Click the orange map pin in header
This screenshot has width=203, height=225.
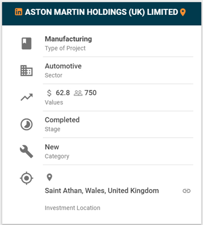pos(183,12)
